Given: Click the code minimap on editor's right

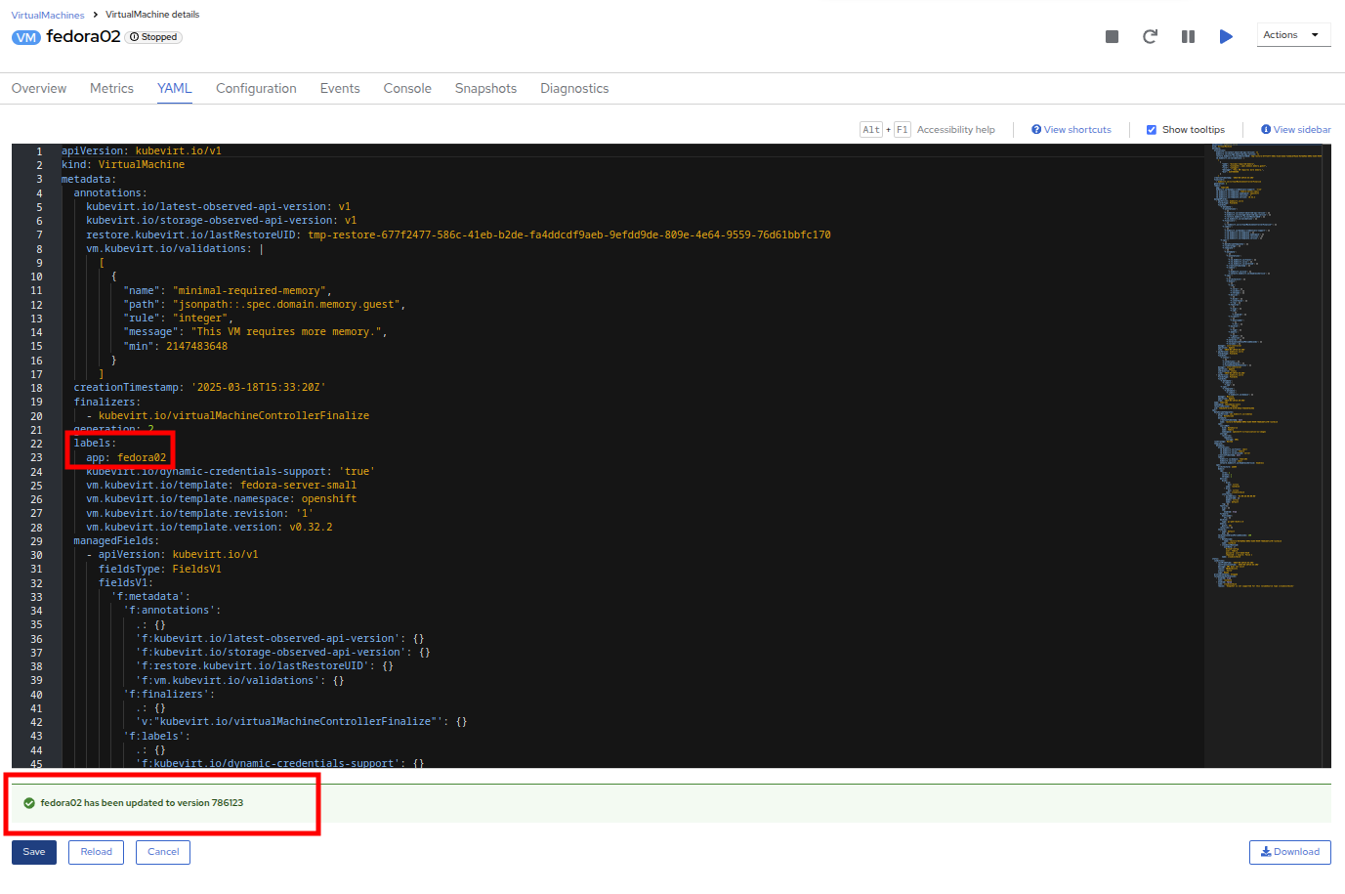Looking at the screenshot, I should [x=1266, y=391].
